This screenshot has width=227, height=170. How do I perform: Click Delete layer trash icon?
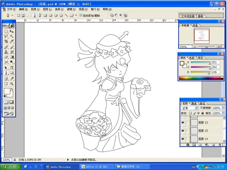(x=220, y=145)
